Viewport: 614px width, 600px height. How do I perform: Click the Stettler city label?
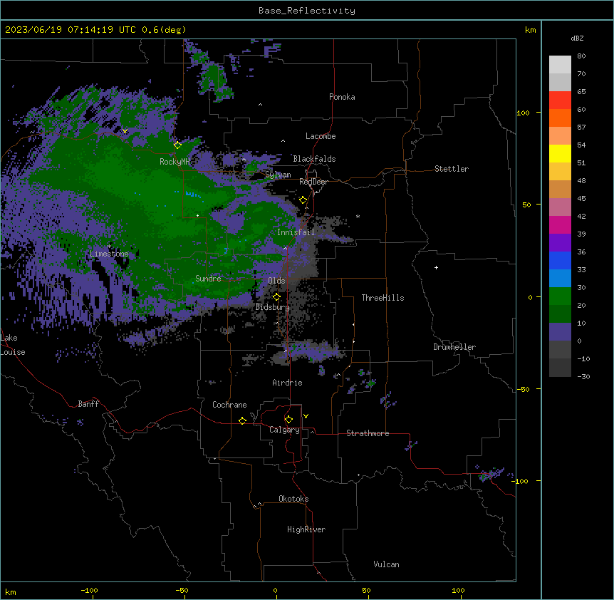tap(452, 169)
